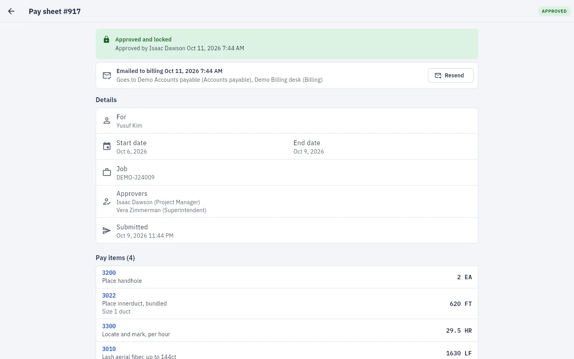Click the name Yusuf Kim
The image size is (574, 359).
(x=129, y=126)
